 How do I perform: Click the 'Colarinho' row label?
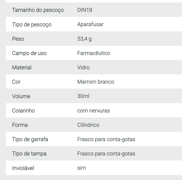[24, 111]
